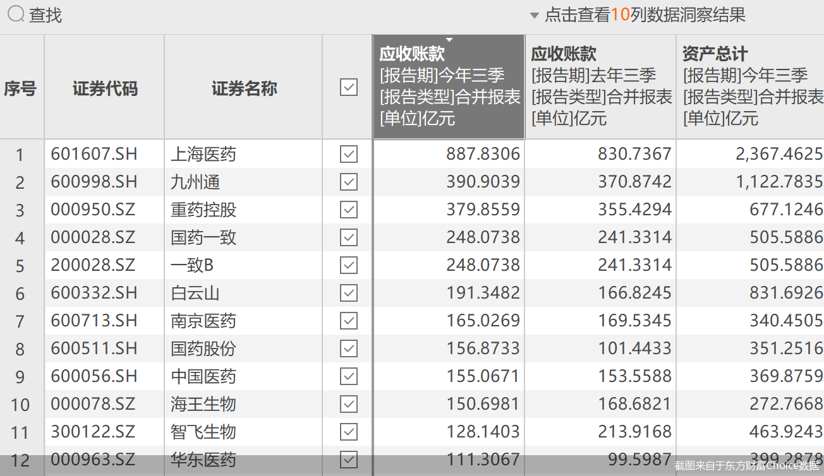Uncheck the checkbox for 上海医药
This screenshot has width=824, height=476.
click(348, 154)
